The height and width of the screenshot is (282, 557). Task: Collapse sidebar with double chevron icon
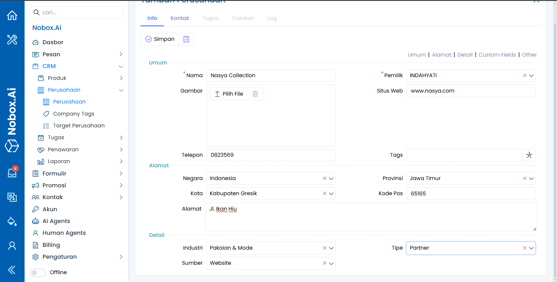pos(12,270)
